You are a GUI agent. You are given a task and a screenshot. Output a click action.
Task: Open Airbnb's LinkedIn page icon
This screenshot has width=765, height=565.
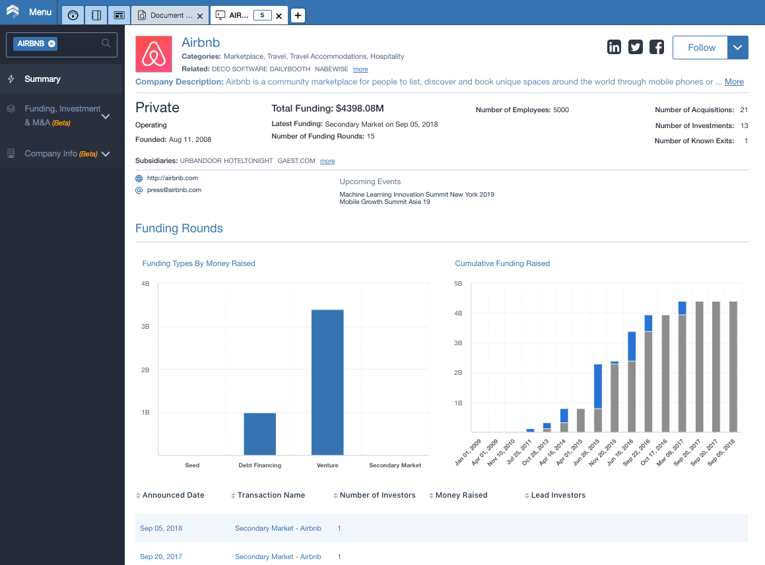[614, 48]
